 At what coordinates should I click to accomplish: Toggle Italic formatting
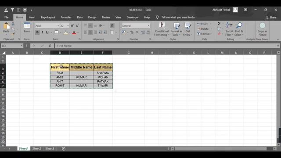pyautogui.click(x=42, y=32)
